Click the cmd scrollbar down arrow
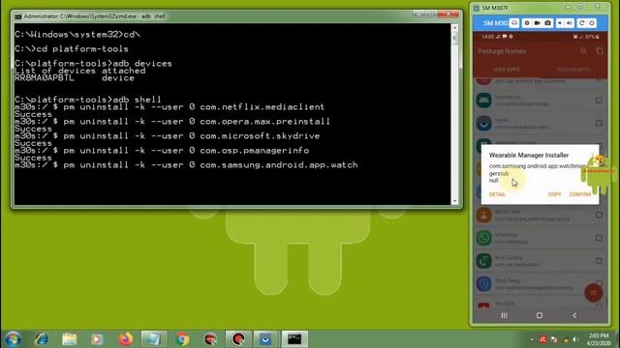This screenshot has height=348, width=620. click(x=454, y=201)
